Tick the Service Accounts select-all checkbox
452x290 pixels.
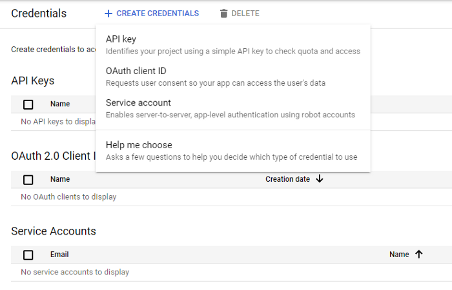pos(28,255)
